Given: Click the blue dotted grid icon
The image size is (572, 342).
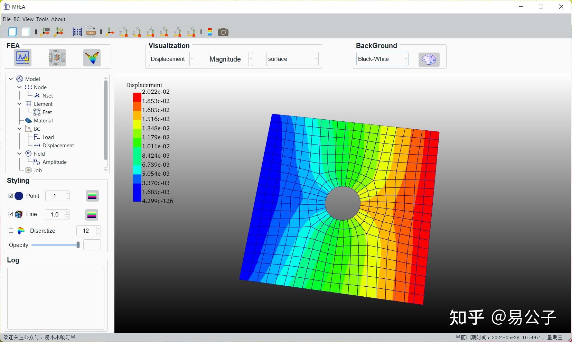Looking at the screenshot, I should click(77, 32).
